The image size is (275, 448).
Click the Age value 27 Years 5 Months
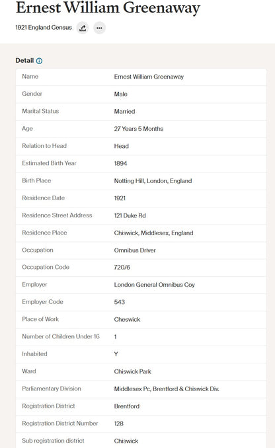tap(139, 129)
